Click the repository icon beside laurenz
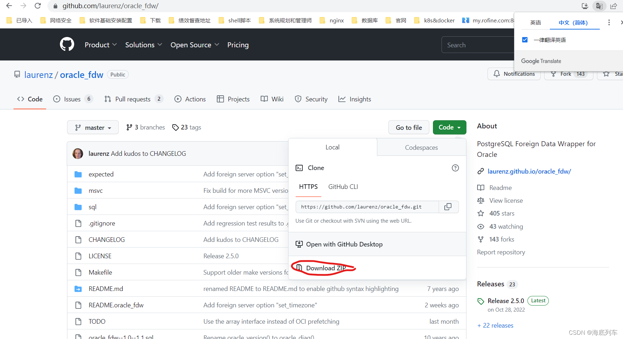The image size is (623, 339). [x=17, y=74]
